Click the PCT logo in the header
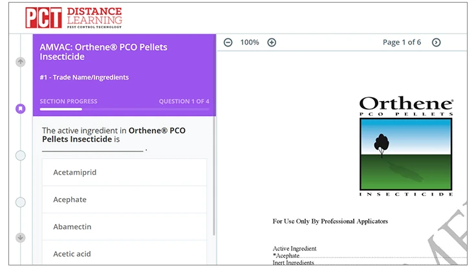476x268 pixels. pos(43,17)
